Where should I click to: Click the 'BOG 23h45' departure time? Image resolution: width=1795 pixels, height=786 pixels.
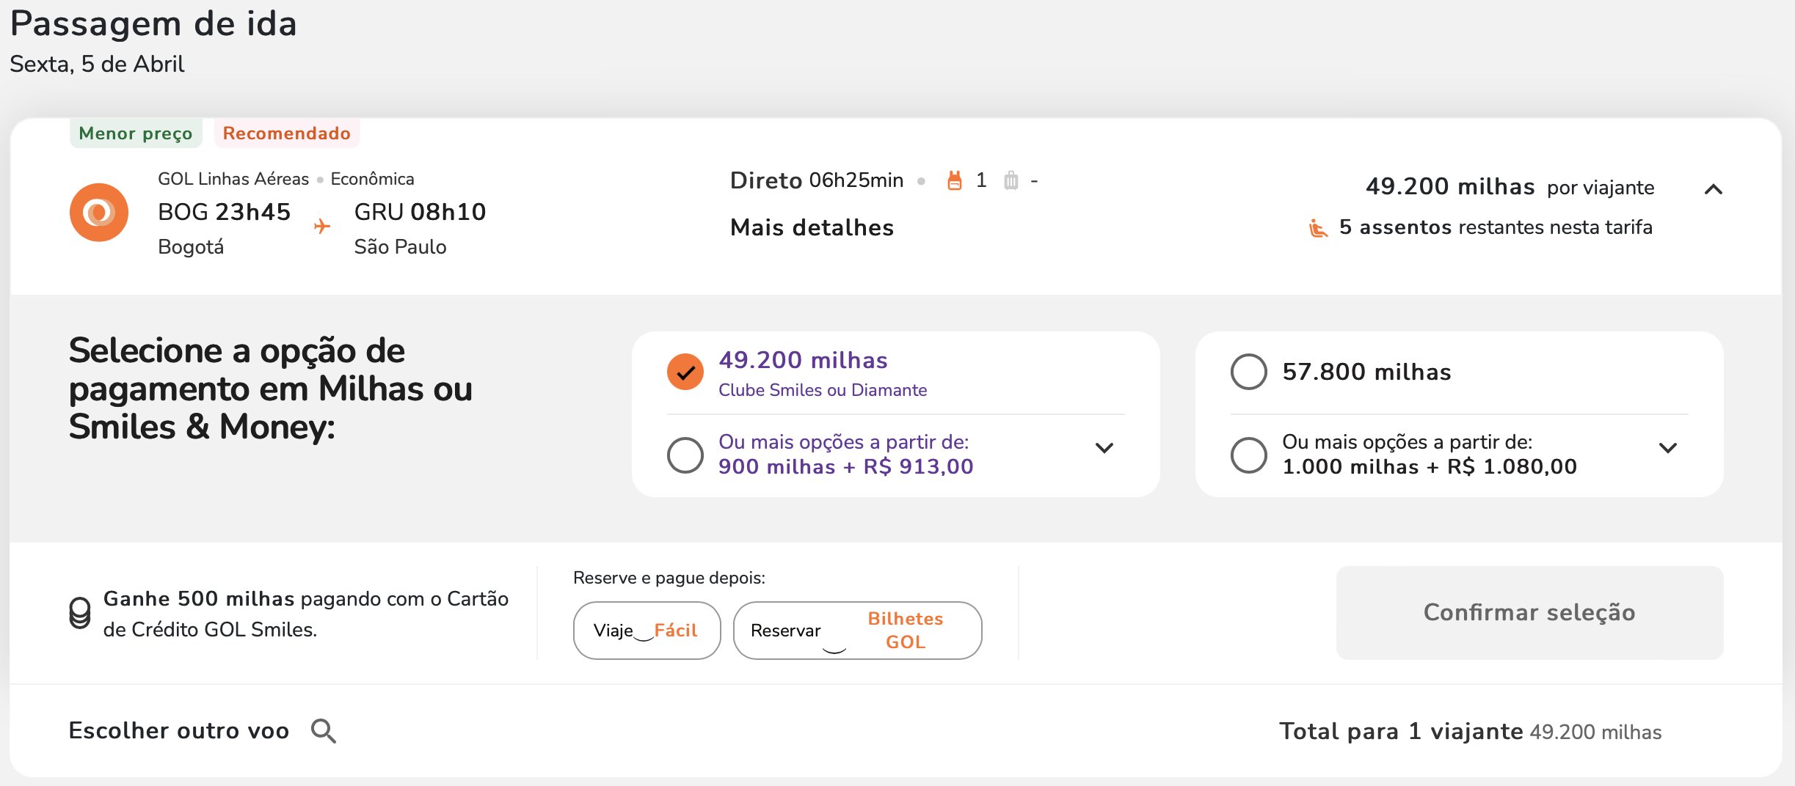click(225, 212)
